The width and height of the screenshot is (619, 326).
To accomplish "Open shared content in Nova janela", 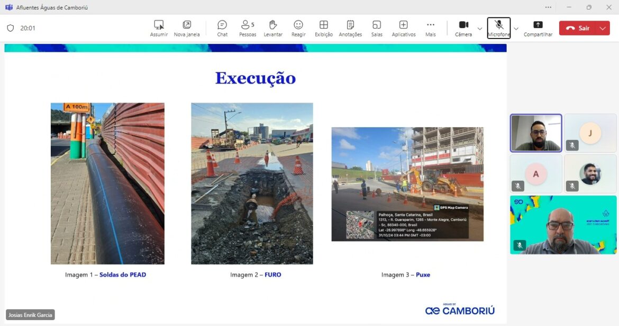I will tap(187, 28).
